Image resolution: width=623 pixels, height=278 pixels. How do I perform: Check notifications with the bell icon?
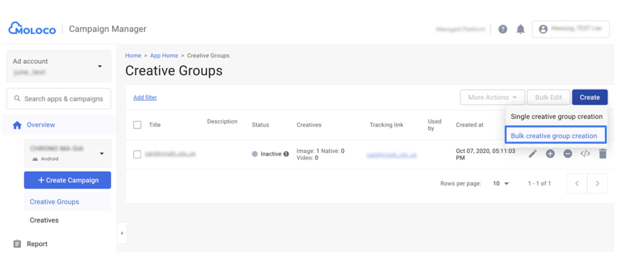click(521, 29)
